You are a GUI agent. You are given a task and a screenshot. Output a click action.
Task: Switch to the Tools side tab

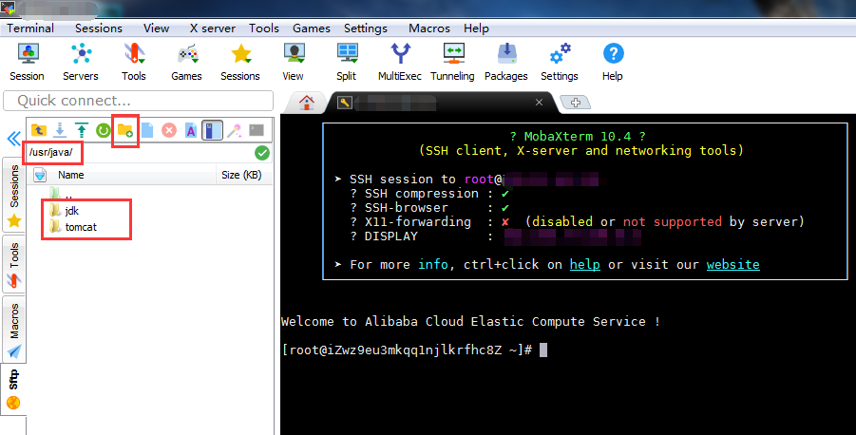[x=14, y=265]
